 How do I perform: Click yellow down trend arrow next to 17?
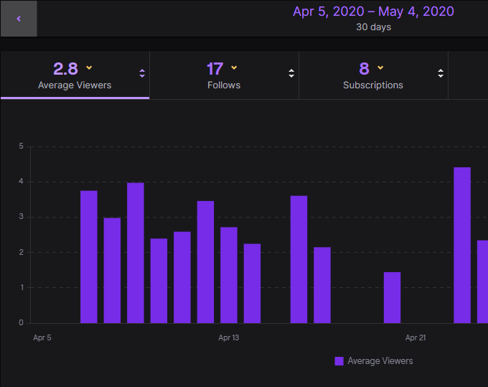[x=234, y=67]
